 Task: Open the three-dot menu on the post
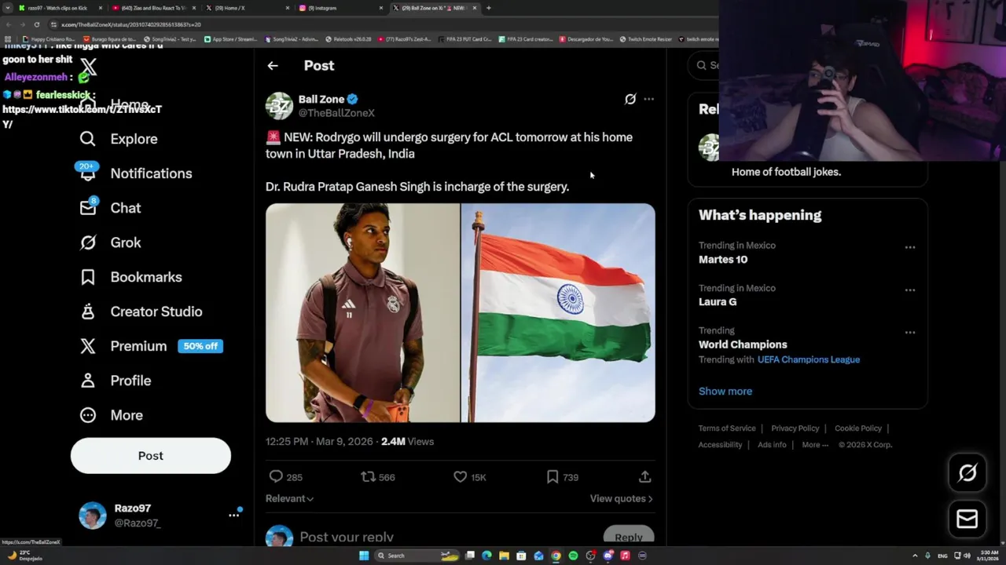tap(648, 99)
